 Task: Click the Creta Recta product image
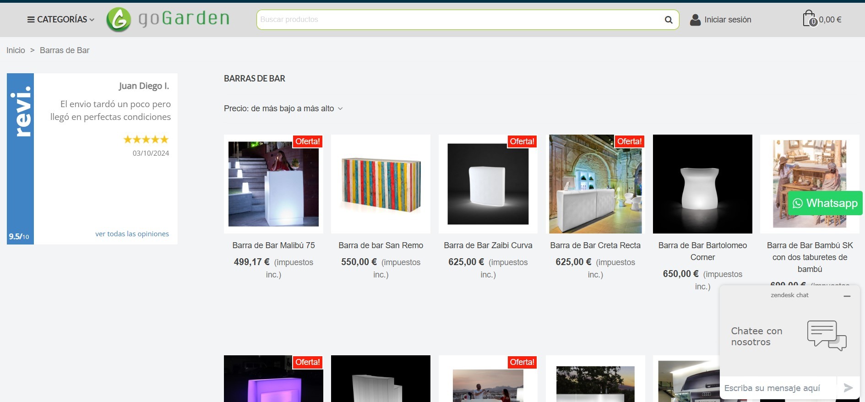(595, 184)
